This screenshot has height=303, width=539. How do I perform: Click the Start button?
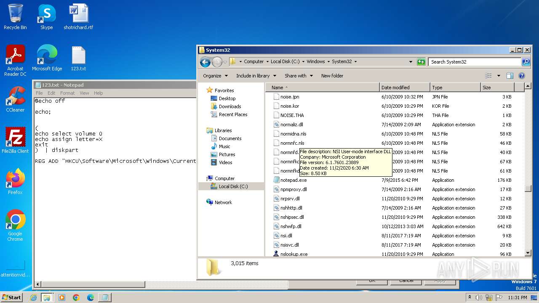click(11, 298)
